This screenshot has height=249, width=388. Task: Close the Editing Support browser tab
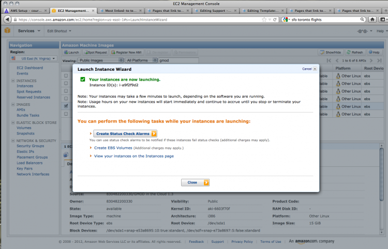[235, 11]
